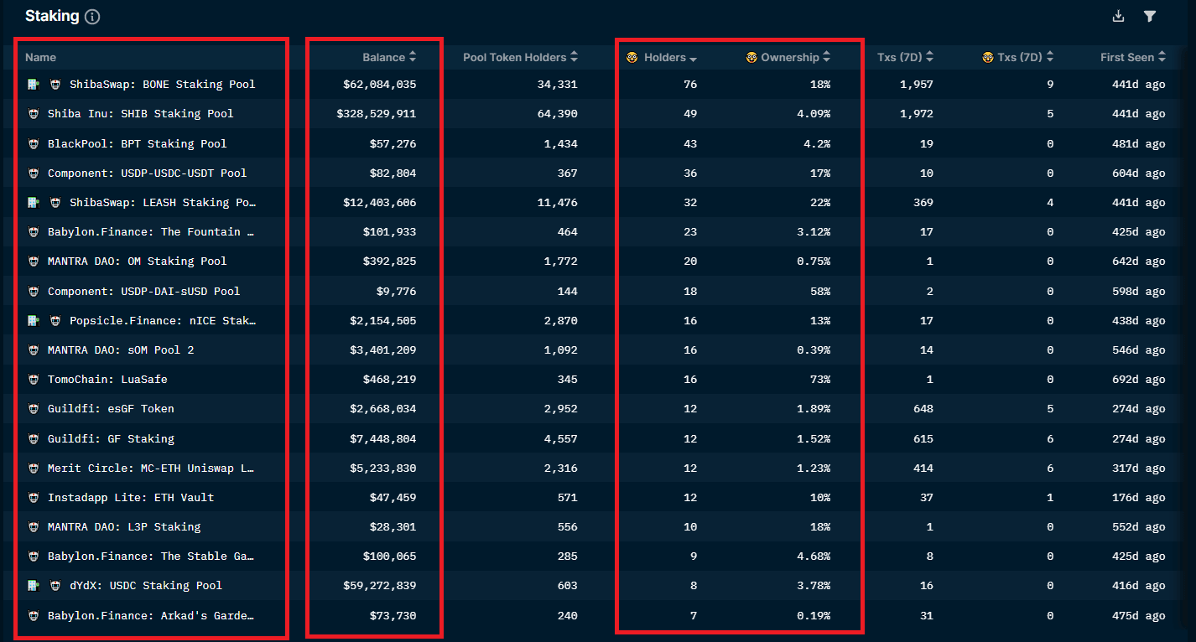Open MANTRA DAO: OM Staking Pool
Screen dimensions: 1196x642
[x=138, y=261]
